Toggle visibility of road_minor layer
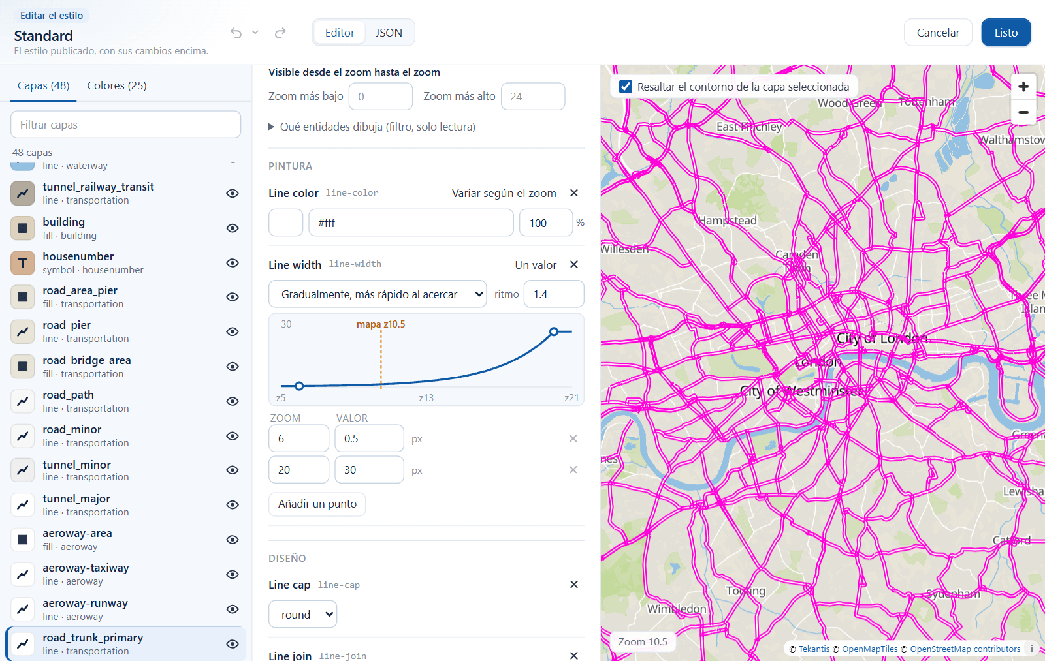 (x=233, y=436)
